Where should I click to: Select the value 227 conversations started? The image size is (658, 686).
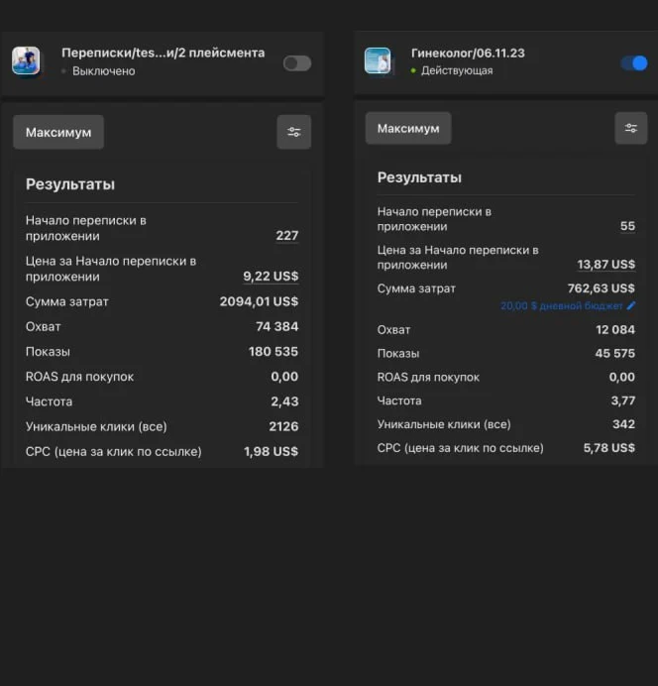[x=287, y=235]
